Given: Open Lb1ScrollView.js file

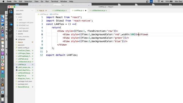Looking at the screenshot, I should click(x=24, y=73).
